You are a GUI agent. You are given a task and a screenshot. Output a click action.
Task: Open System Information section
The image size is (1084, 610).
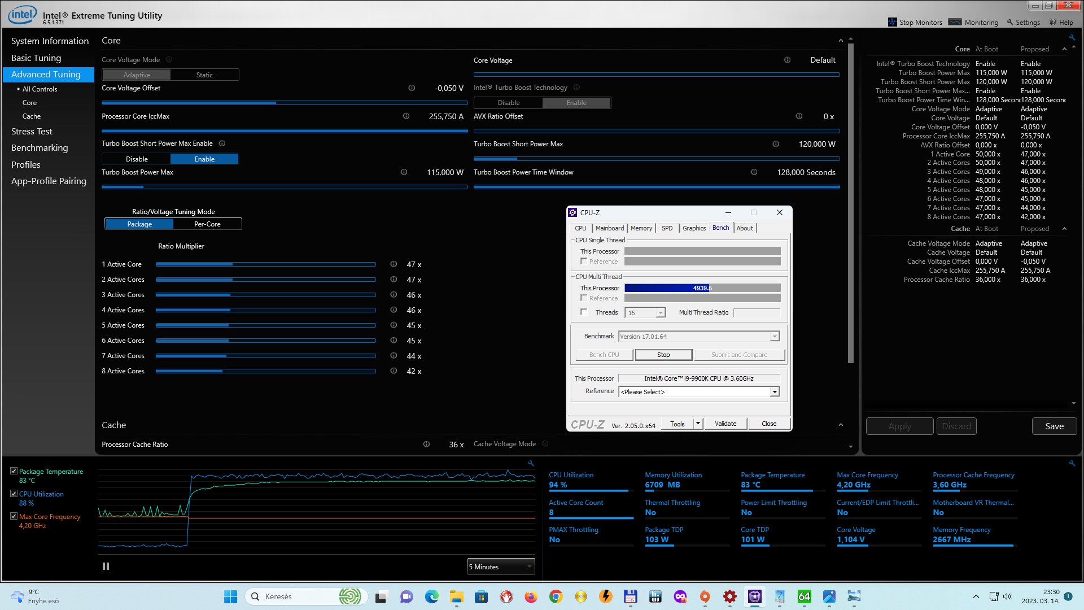50,41
